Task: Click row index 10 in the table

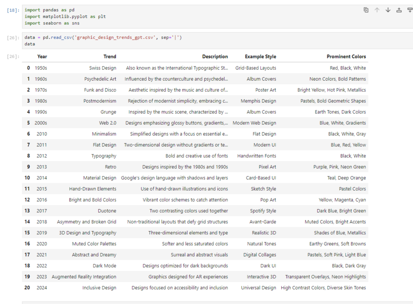Action: point(27,178)
